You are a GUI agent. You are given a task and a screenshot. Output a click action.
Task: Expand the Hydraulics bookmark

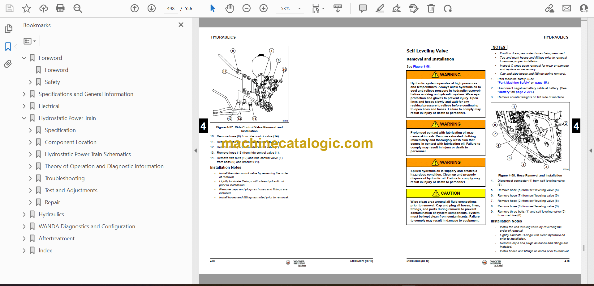click(24, 214)
